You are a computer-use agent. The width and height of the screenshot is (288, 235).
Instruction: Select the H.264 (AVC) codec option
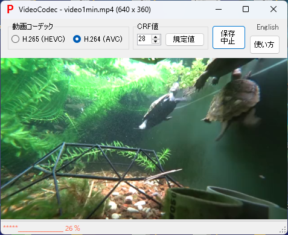(98, 39)
